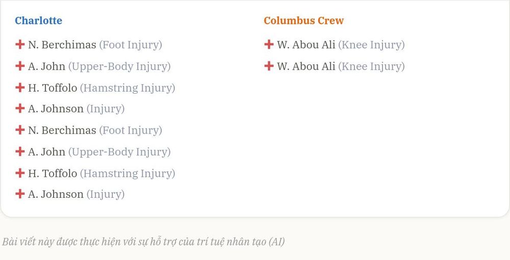
Task: Click red cross beside first A. Johnson entry
Action: [20, 108]
